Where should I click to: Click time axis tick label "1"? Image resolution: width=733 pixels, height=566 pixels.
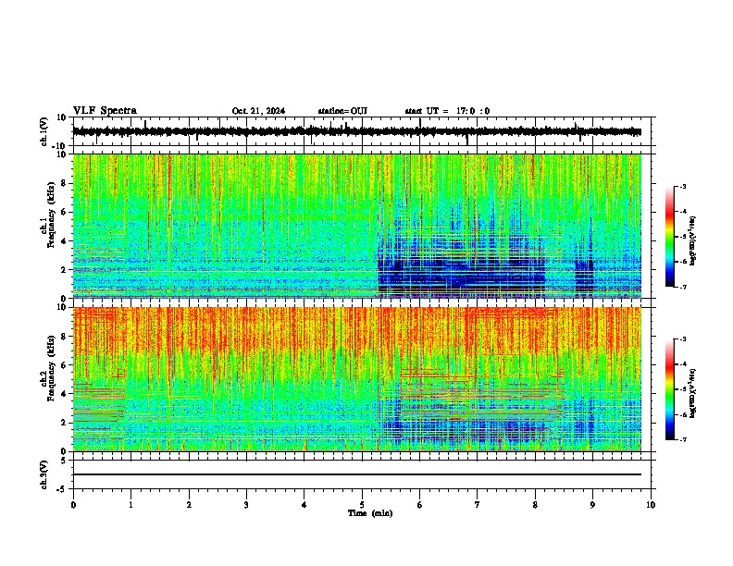point(131,505)
